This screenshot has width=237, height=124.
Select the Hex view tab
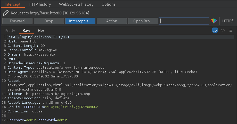[41, 30]
